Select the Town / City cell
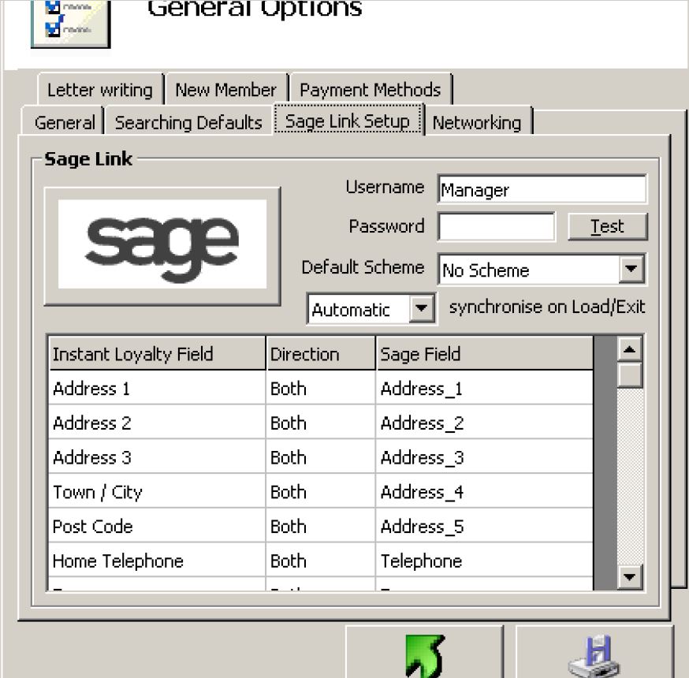 (x=157, y=491)
